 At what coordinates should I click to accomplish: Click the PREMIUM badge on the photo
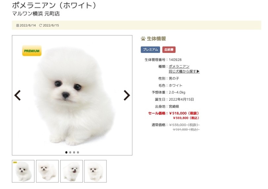point(32,51)
